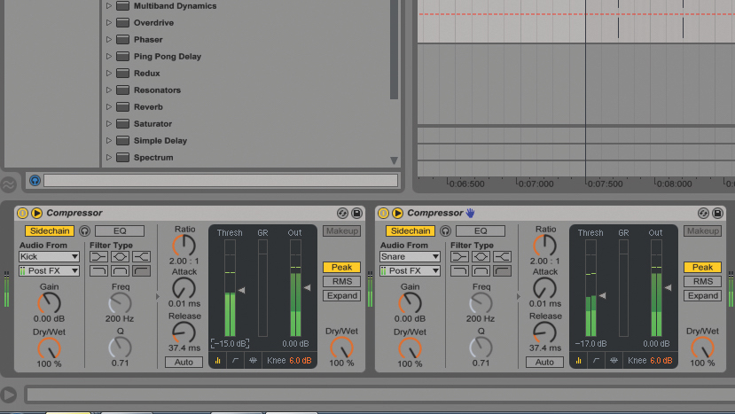
Task: Click Snare compressor title bar play-arrow icon
Action: click(x=397, y=213)
